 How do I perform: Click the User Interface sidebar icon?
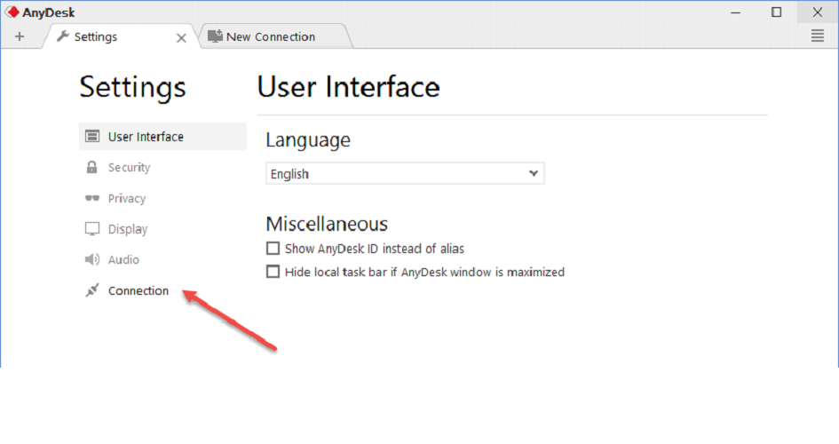(91, 137)
